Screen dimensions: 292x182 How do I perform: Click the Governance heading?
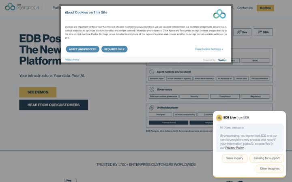pos(164,89)
